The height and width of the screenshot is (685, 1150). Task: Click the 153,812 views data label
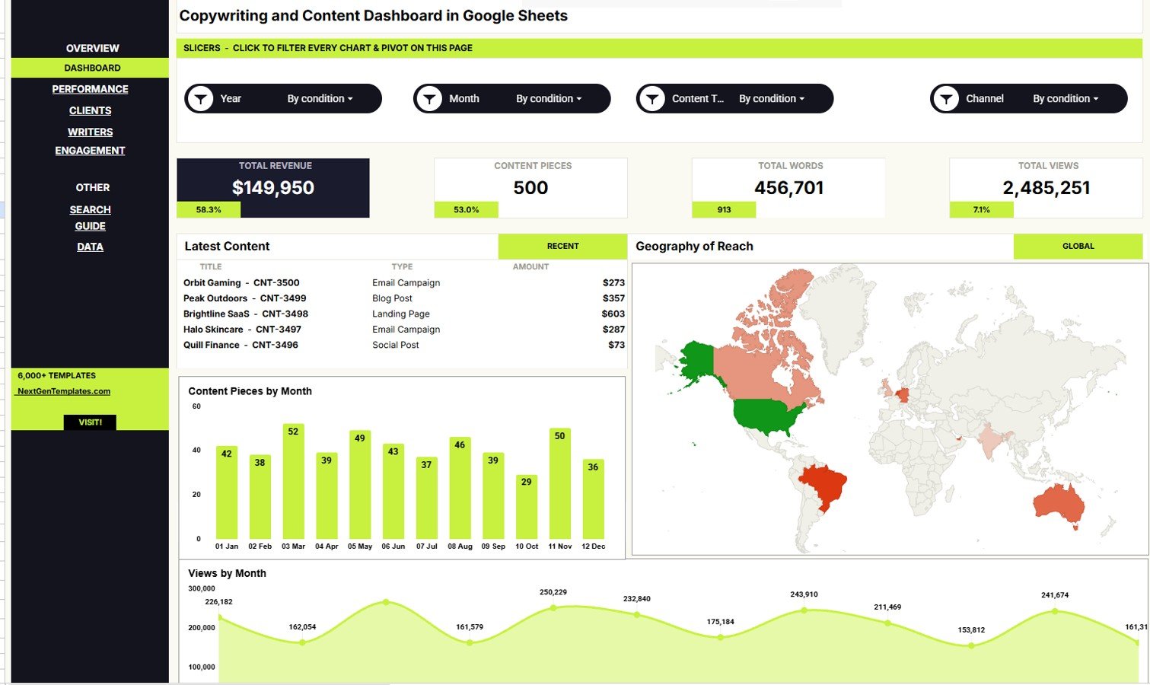971,630
